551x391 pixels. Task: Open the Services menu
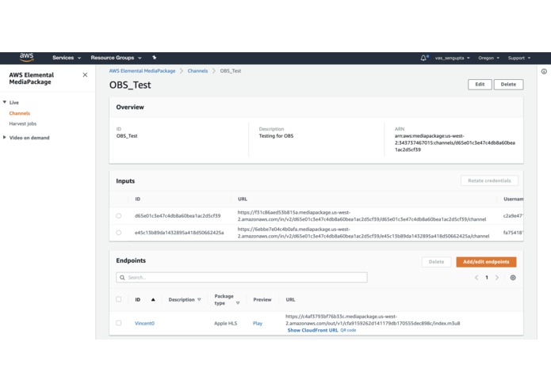point(67,58)
